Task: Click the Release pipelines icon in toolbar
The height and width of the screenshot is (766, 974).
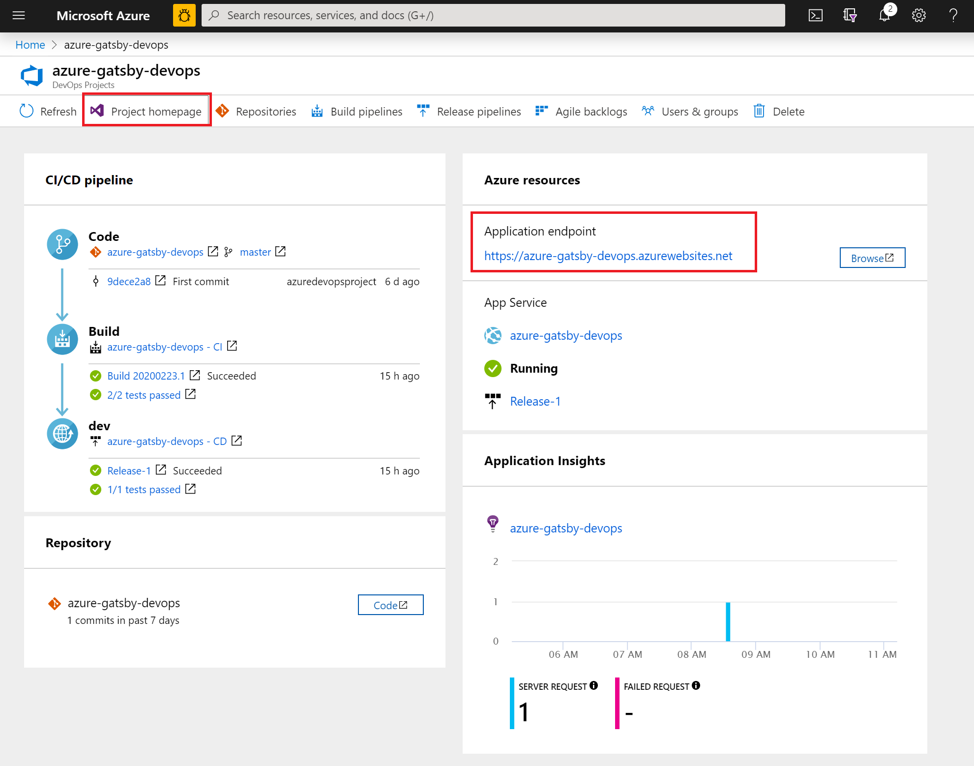Action: [424, 111]
